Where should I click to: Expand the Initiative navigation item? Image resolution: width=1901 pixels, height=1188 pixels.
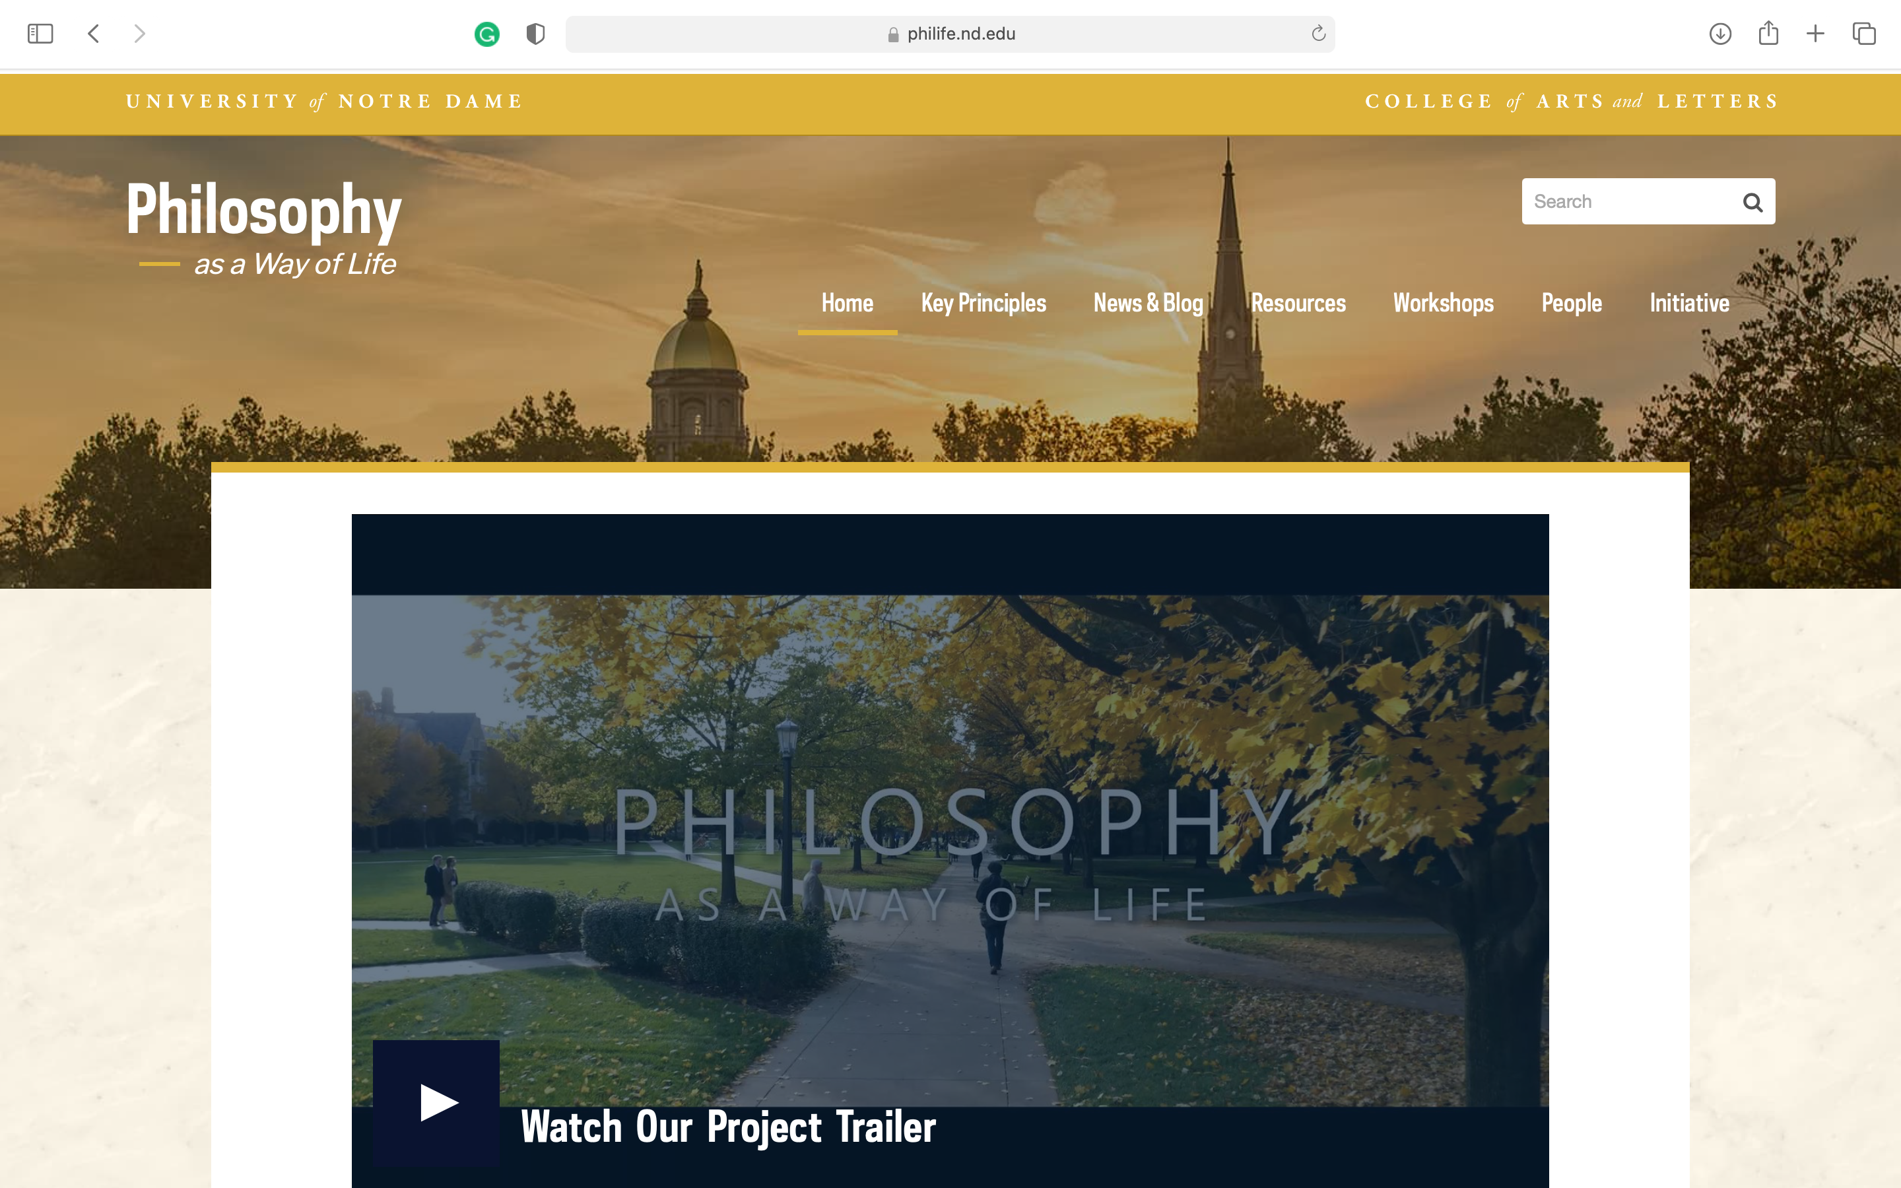[1689, 304]
